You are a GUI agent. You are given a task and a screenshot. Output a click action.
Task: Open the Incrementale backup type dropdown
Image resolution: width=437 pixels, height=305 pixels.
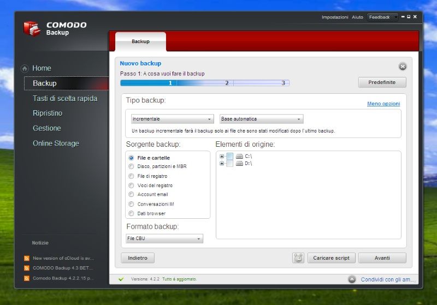172,119
